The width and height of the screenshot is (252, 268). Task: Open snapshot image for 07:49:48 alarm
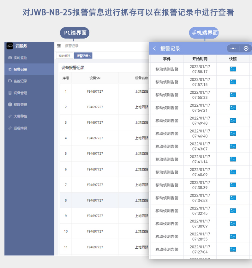(233, 121)
